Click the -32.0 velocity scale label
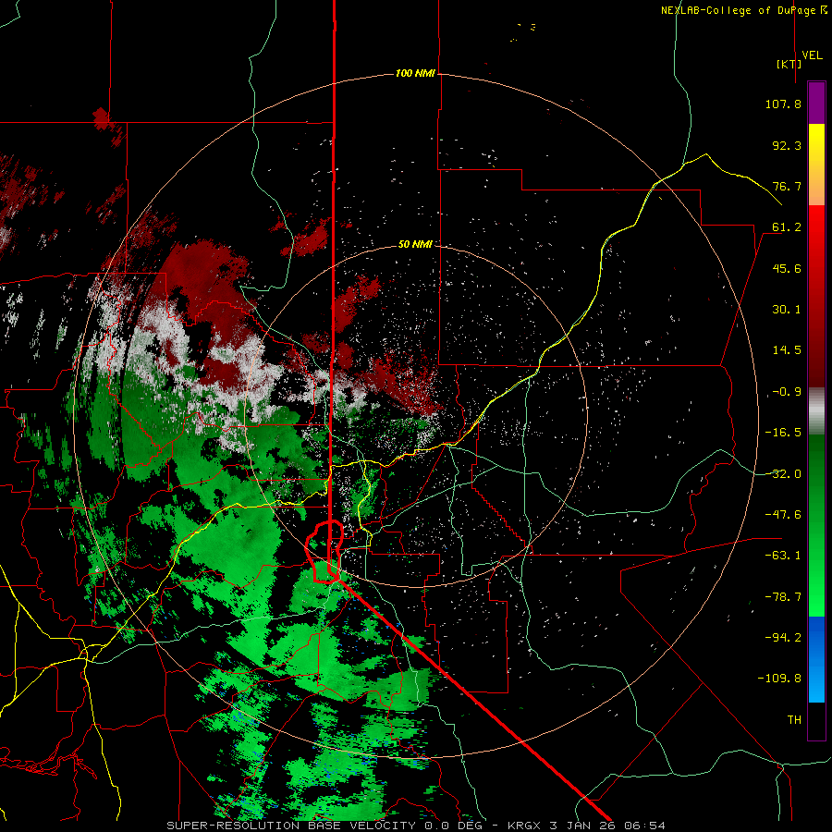This screenshot has height=832, width=832. point(783,474)
